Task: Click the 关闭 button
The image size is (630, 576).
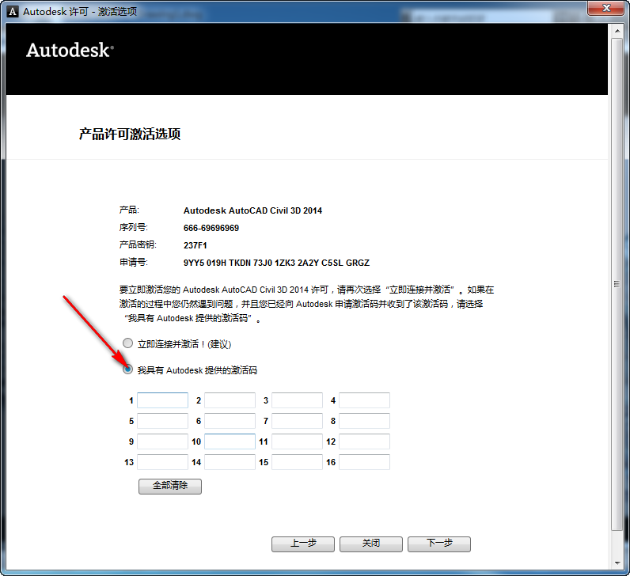Action: 371,544
